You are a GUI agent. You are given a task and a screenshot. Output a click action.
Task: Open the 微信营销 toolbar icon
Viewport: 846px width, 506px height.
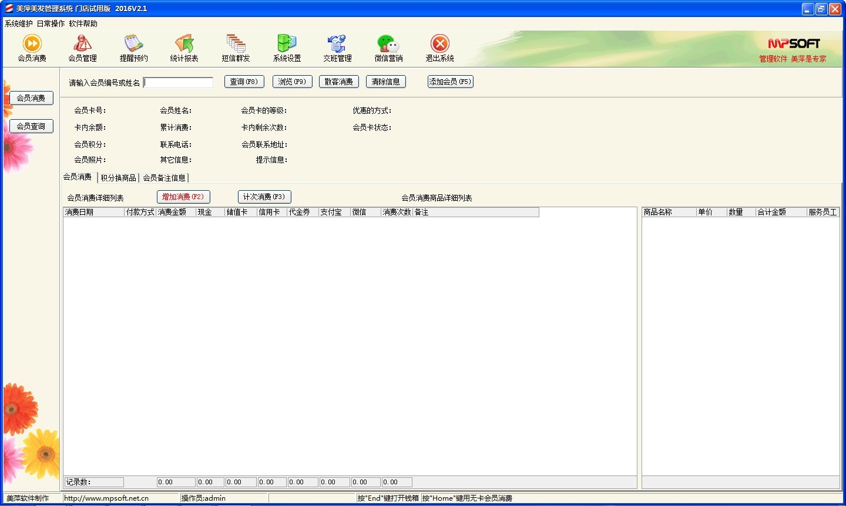tap(388, 48)
